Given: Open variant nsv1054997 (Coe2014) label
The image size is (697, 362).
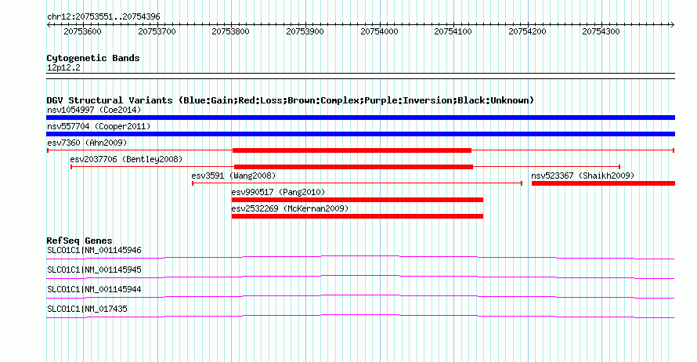Looking at the screenshot, I should click(x=94, y=110).
